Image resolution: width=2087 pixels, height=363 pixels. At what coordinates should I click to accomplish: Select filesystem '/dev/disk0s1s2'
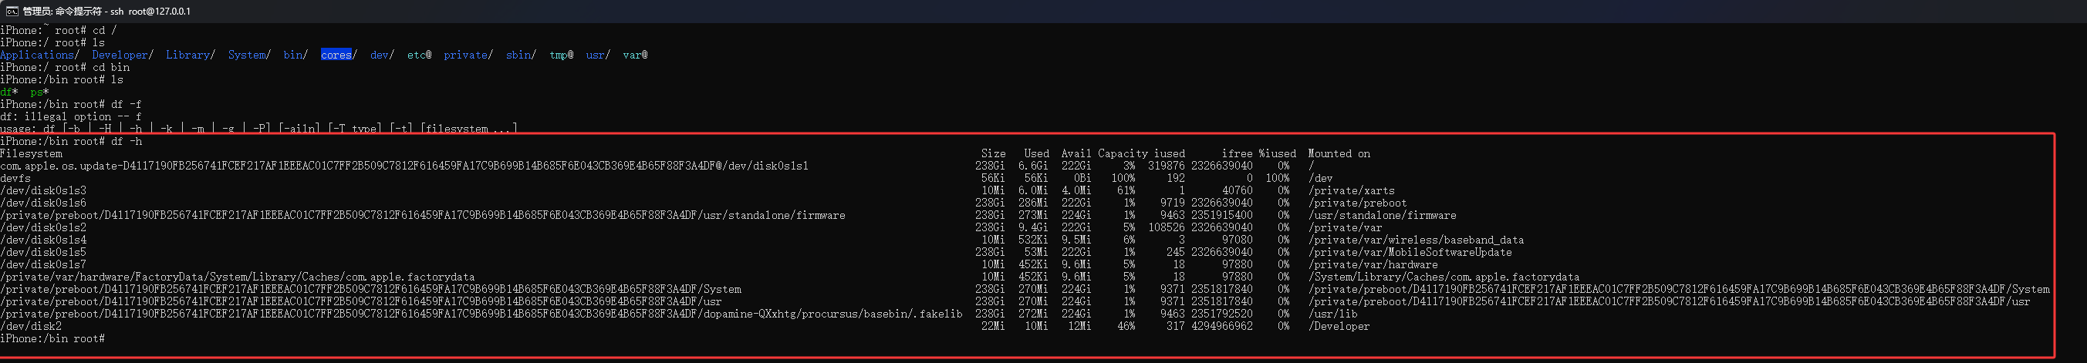tap(43, 228)
